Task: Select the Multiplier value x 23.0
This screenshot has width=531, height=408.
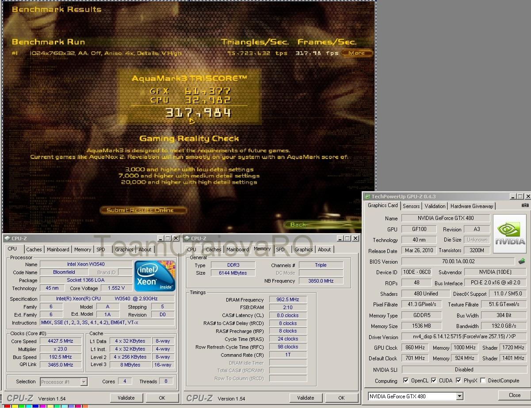Action: [61, 349]
